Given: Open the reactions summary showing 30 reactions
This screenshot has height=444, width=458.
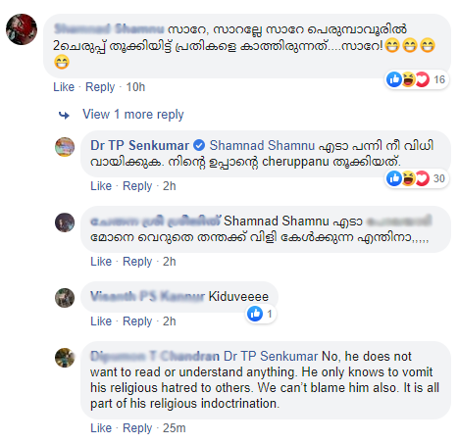Looking at the screenshot, I should click(x=417, y=178).
